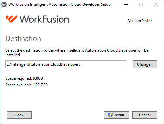Go to previous step with Back
The width and height of the screenshot is (164, 124).
[19, 115]
